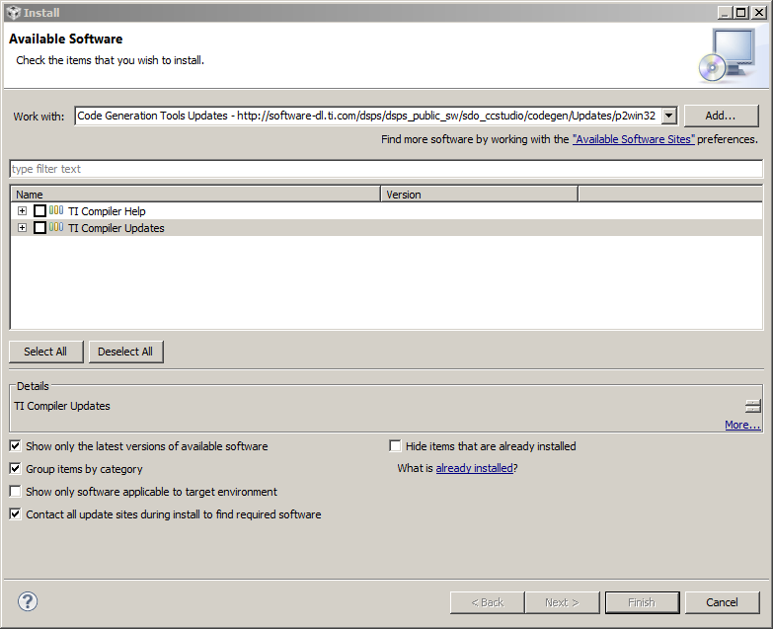Sort by the Name column header

point(195,195)
